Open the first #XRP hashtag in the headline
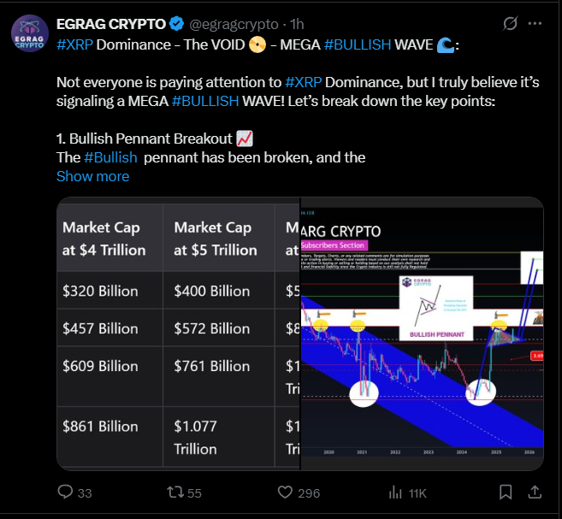Screen dimensions: 562x519 74,44
